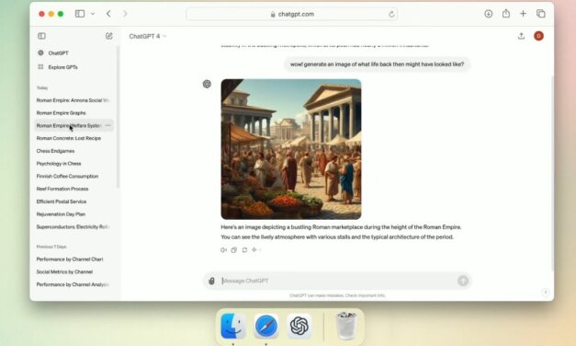The width and height of the screenshot is (576, 346).
Task: Click the new chat compose icon
Action: click(109, 36)
